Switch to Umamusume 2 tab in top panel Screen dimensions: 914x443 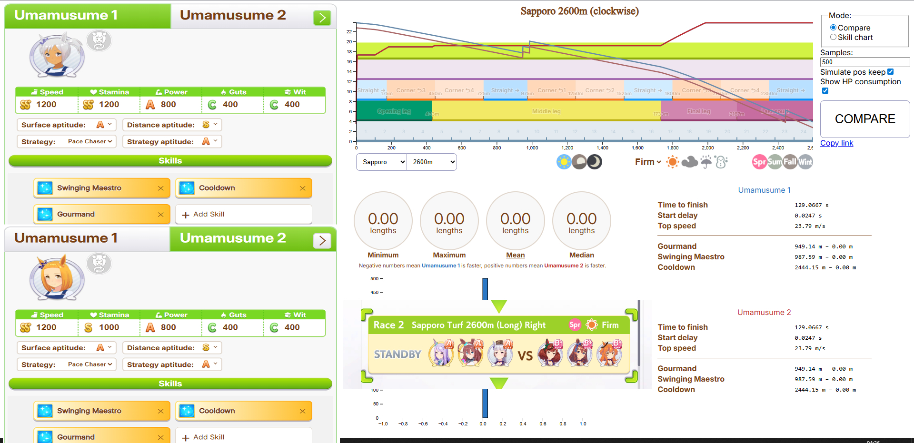233,16
